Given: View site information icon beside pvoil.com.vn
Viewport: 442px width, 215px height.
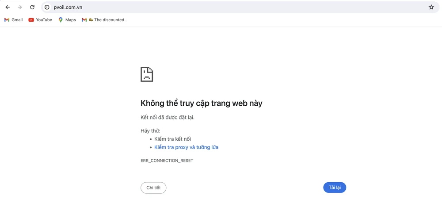Looking at the screenshot, I should coord(47,8).
